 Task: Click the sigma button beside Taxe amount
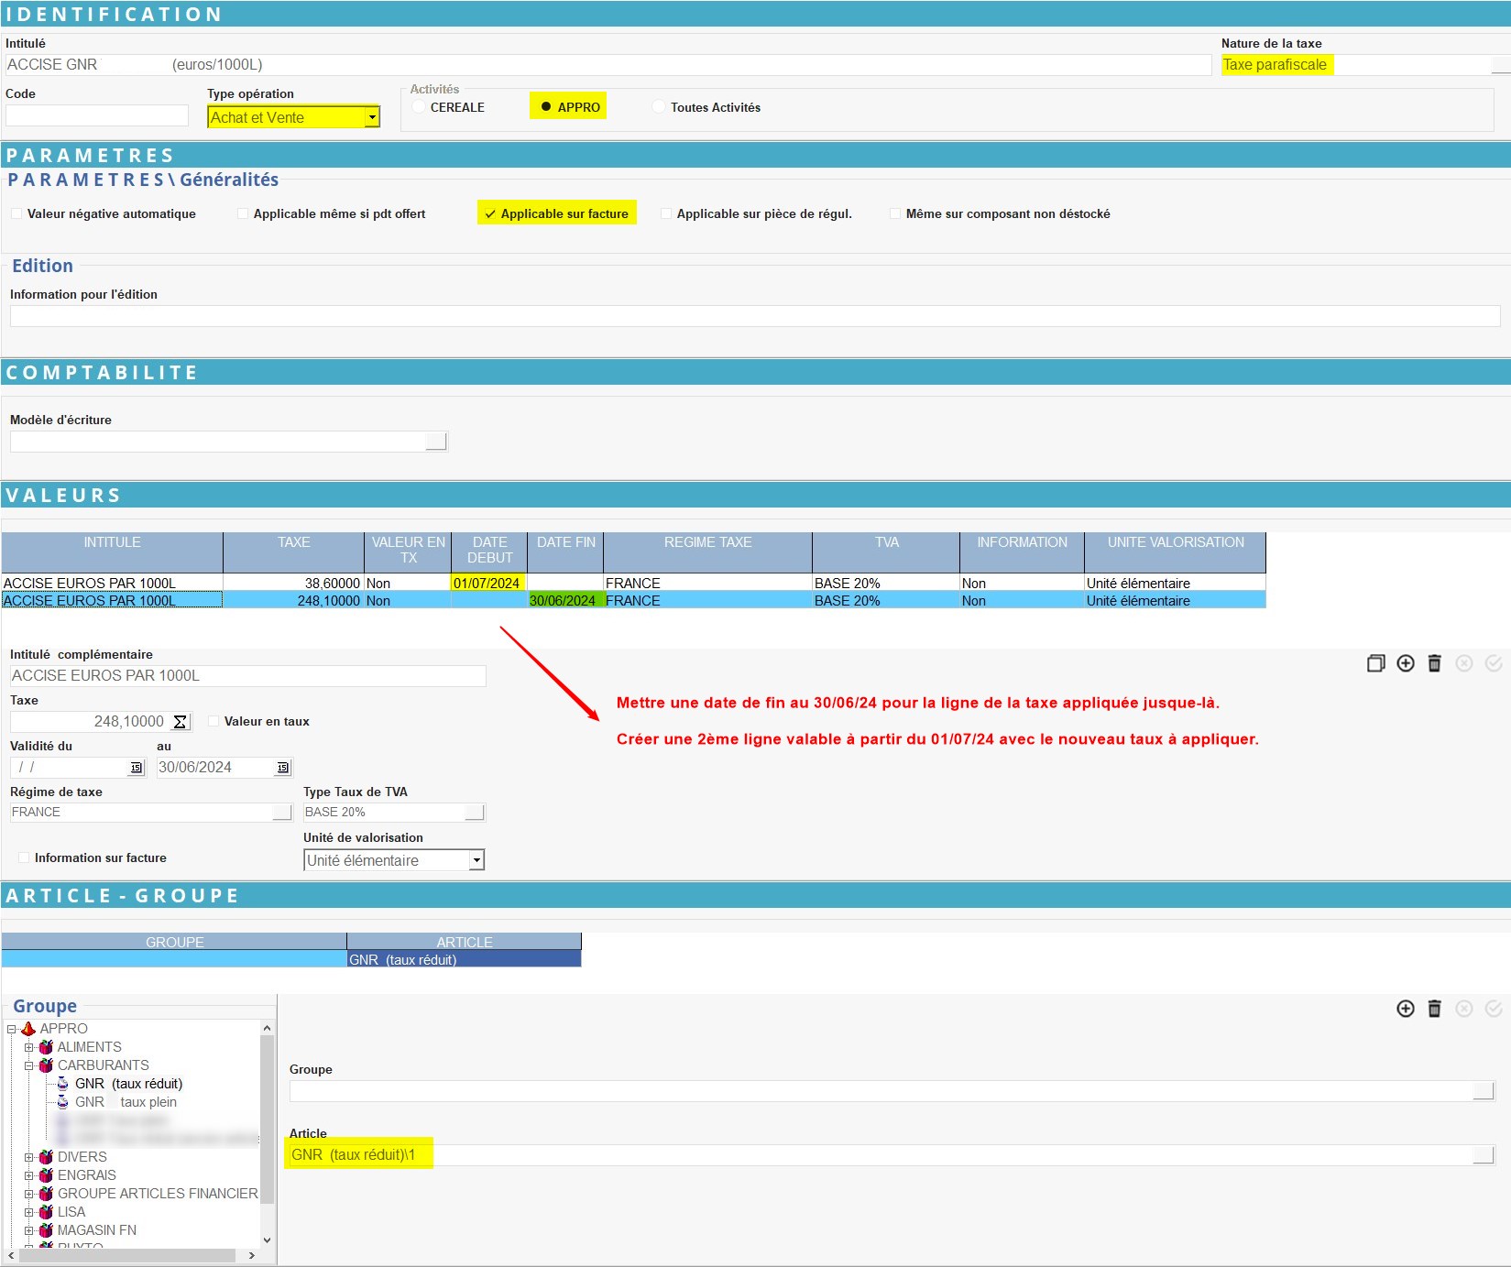(x=181, y=722)
